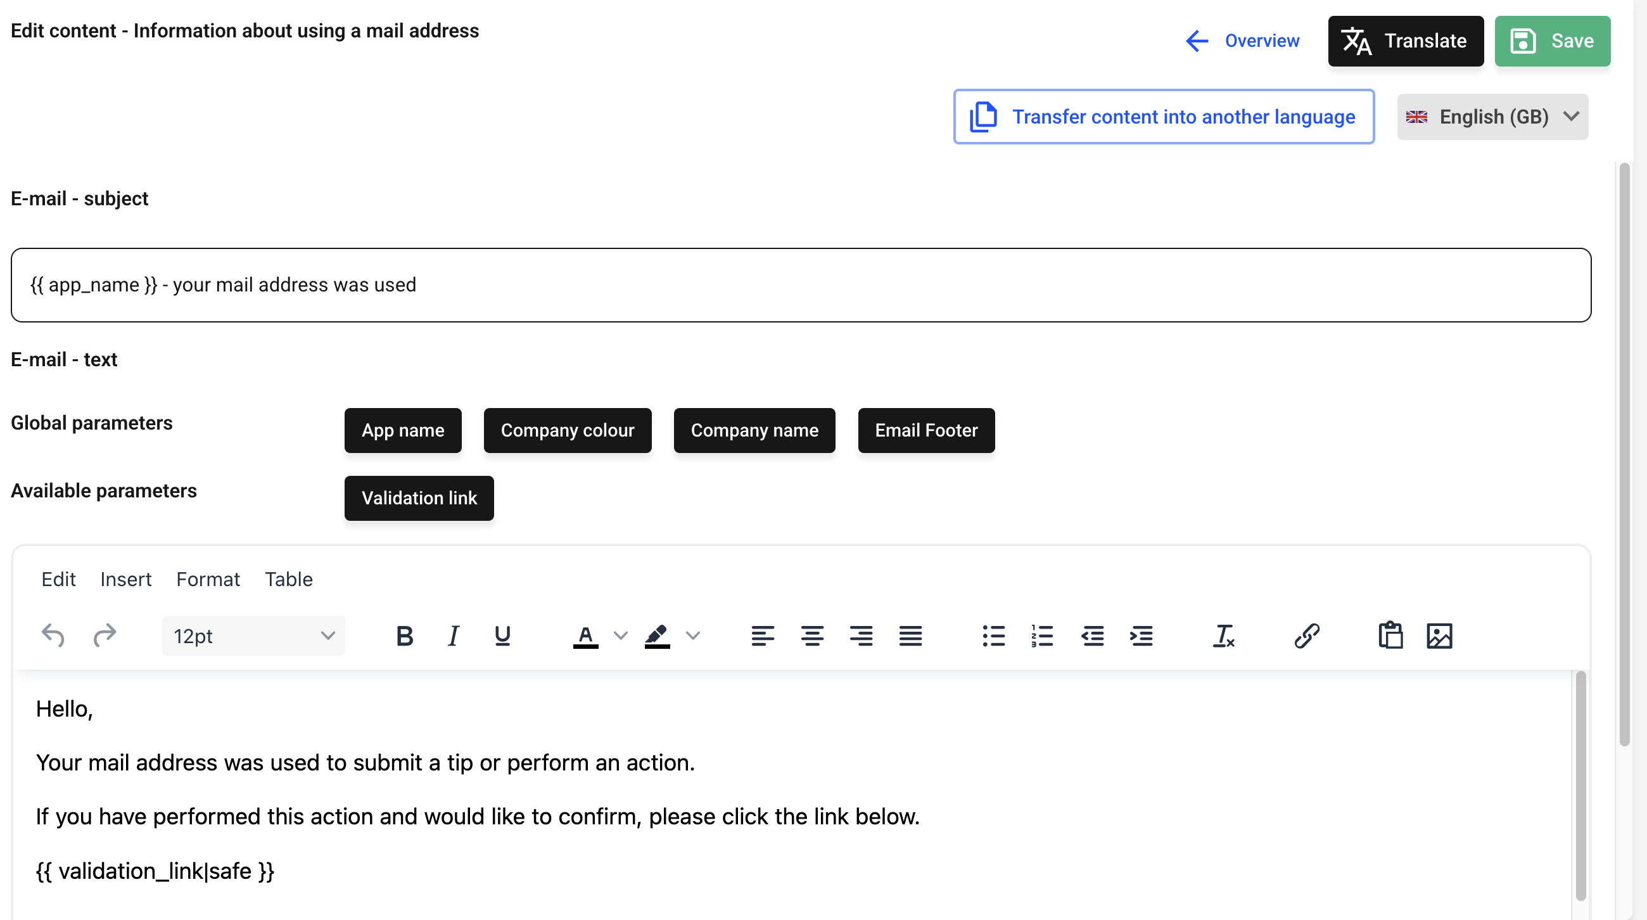Open the Insert menu
1647x920 pixels.
click(x=125, y=579)
